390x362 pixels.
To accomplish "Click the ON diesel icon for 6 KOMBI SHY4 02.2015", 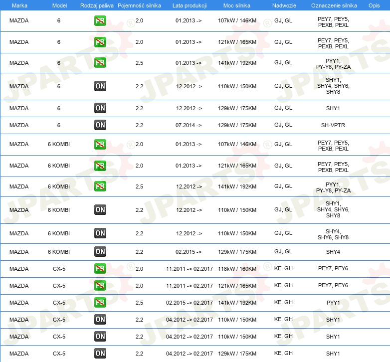I will (100, 252).
